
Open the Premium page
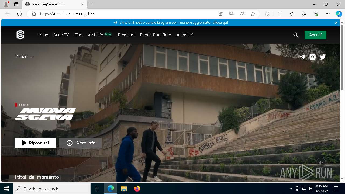pyautogui.click(x=126, y=35)
